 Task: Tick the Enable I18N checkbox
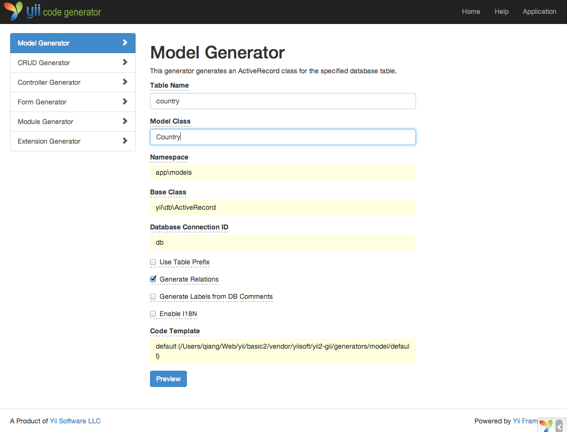(x=153, y=314)
